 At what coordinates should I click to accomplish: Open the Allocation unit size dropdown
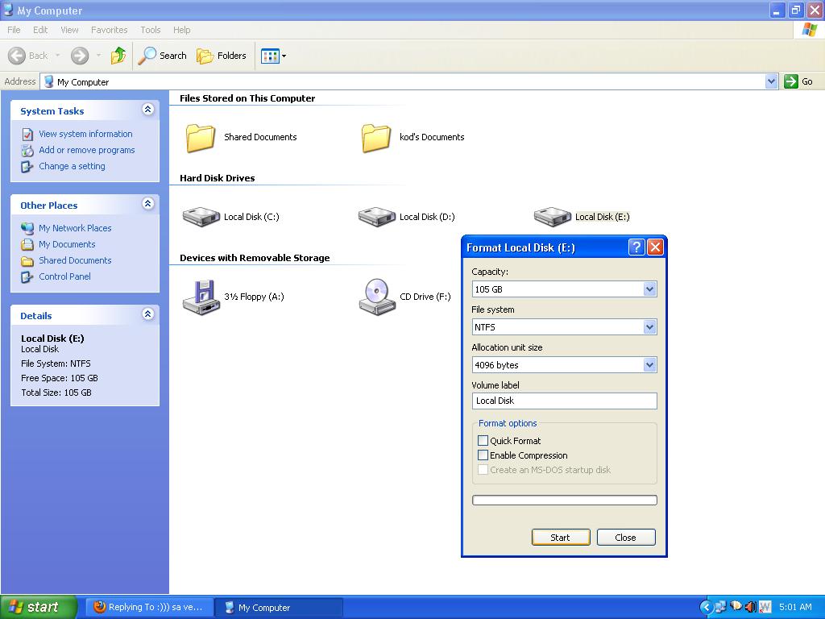(650, 365)
